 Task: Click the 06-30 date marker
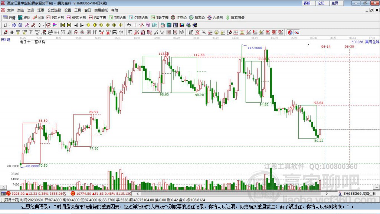(x=349, y=46)
